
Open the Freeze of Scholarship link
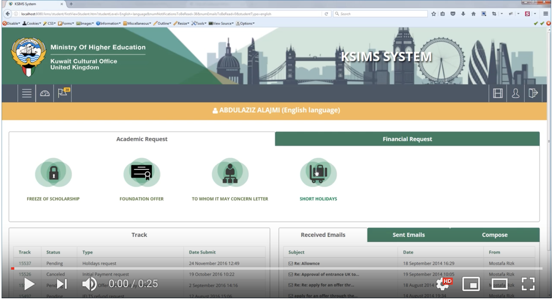tap(53, 199)
